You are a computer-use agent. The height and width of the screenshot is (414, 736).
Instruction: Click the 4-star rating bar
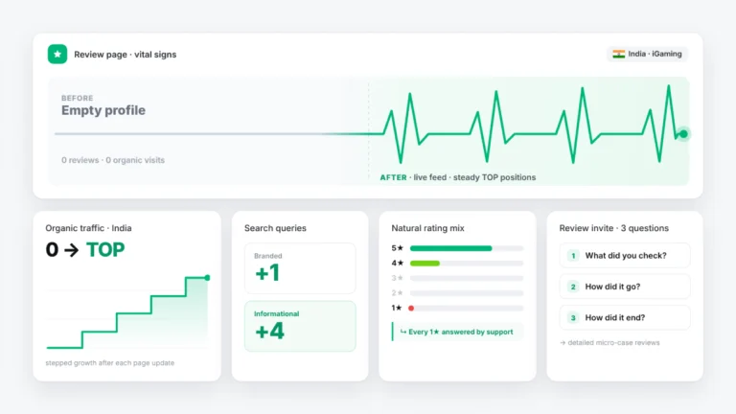point(467,264)
